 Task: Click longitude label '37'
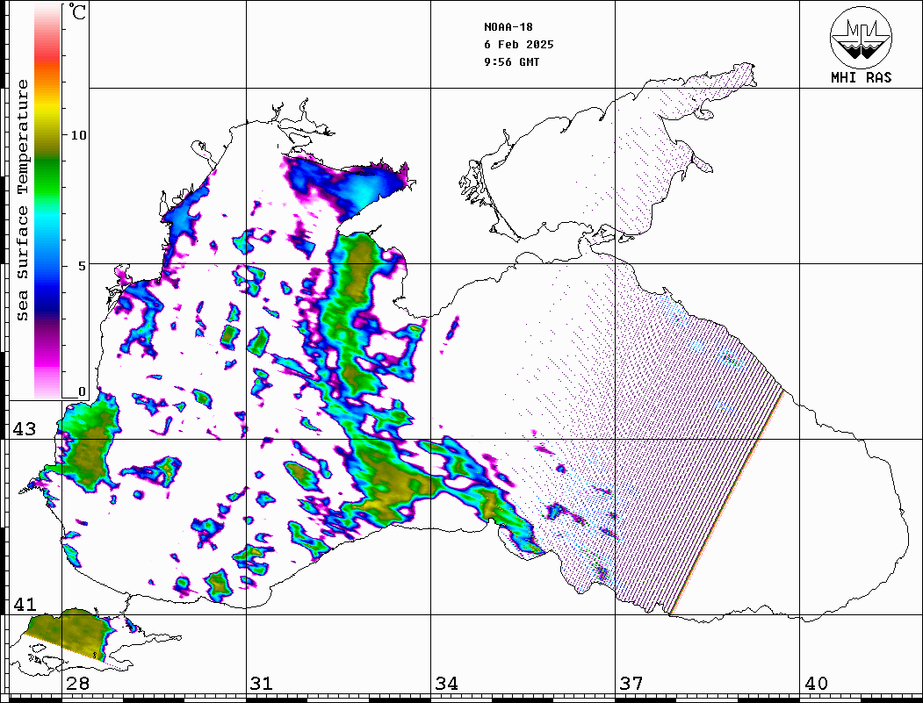click(631, 684)
